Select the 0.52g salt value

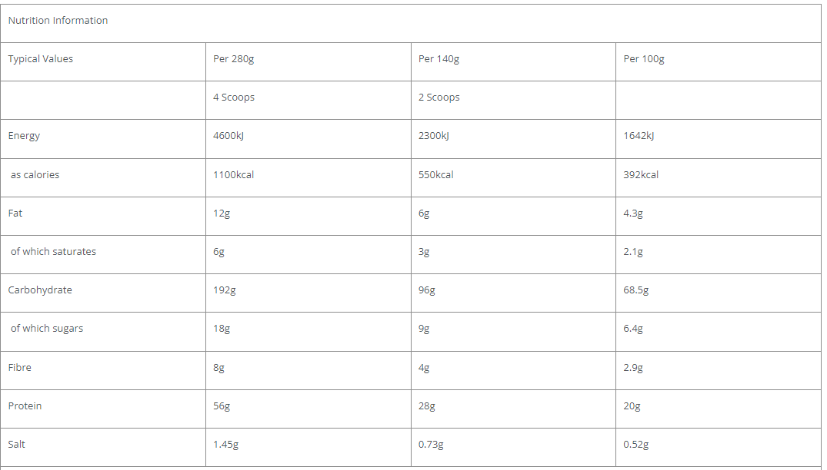[x=636, y=445]
